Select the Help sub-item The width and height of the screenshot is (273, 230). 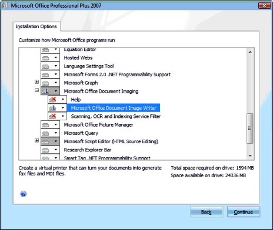click(76, 100)
